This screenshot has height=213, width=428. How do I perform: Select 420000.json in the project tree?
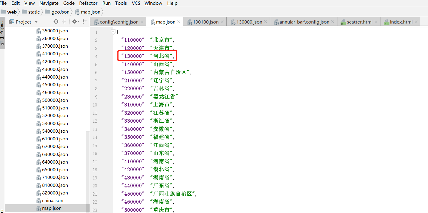tap(52, 62)
